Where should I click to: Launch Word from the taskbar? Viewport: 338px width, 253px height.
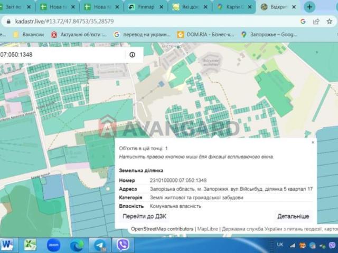coord(7,245)
